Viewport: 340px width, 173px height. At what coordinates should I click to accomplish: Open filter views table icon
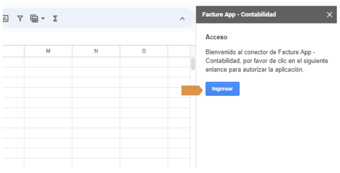[34, 19]
